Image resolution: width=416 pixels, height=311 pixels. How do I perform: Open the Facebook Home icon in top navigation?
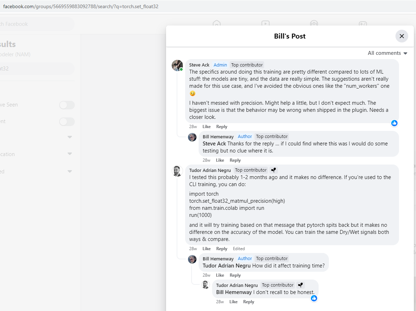point(217,24)
